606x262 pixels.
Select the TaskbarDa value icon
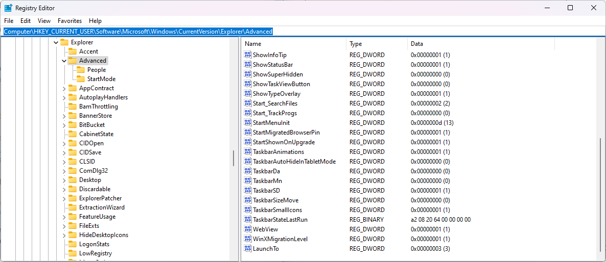[248, 171]
